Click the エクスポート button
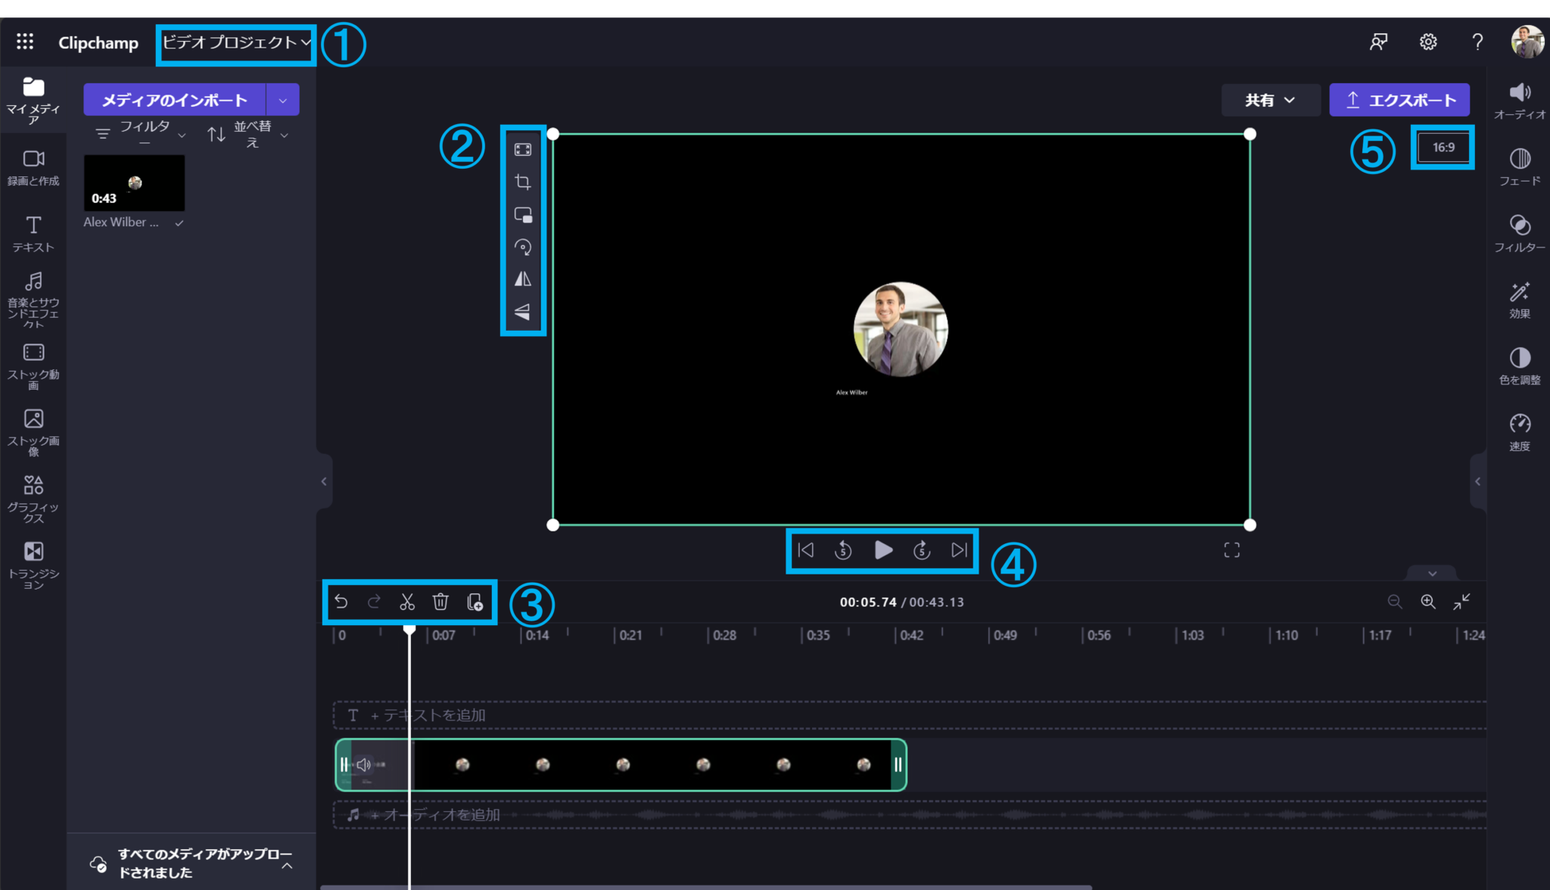This screenshot has height=890, width=1550. click(1399, 99)
